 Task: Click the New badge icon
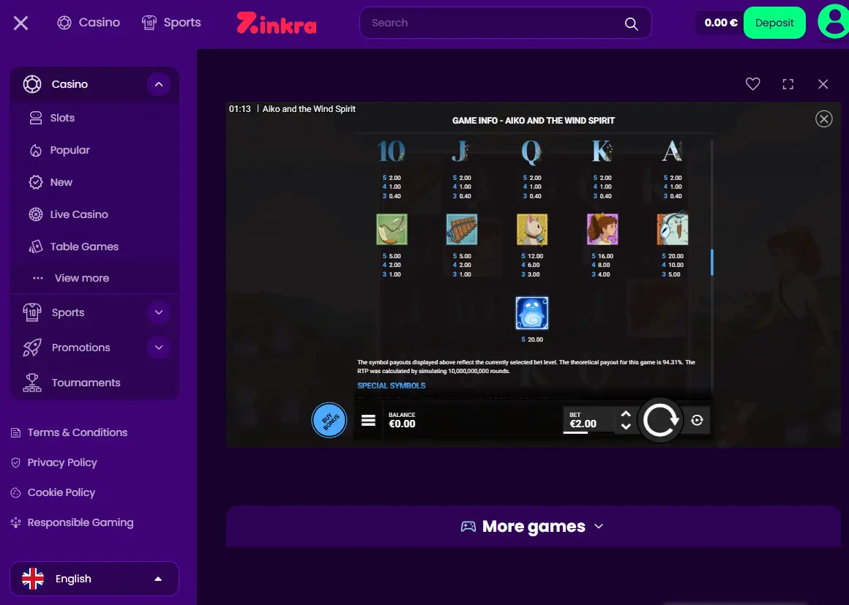tap(36, 182)
